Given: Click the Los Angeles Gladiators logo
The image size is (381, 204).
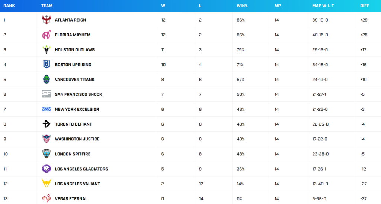Looking at the screenshot, I should pos(47,169).
